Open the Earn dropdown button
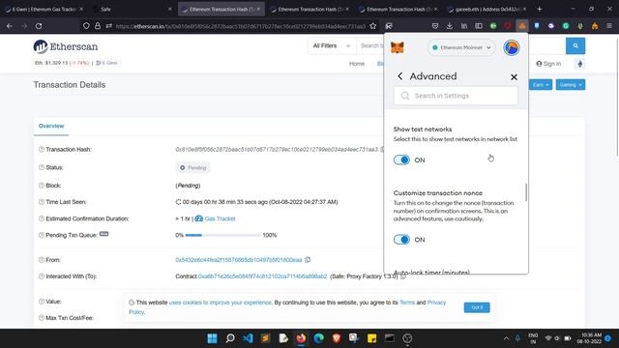This screenshot has height=348, width=619. (x=541, y=85)
